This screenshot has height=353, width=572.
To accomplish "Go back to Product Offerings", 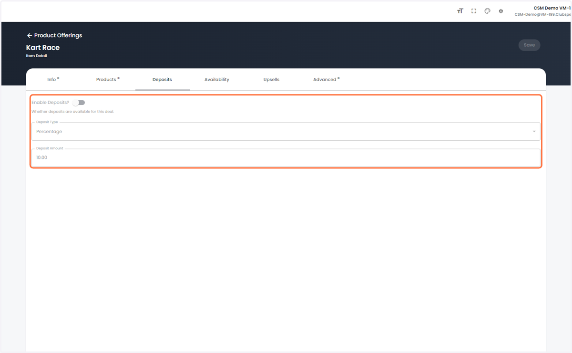I will click(54, 35).
